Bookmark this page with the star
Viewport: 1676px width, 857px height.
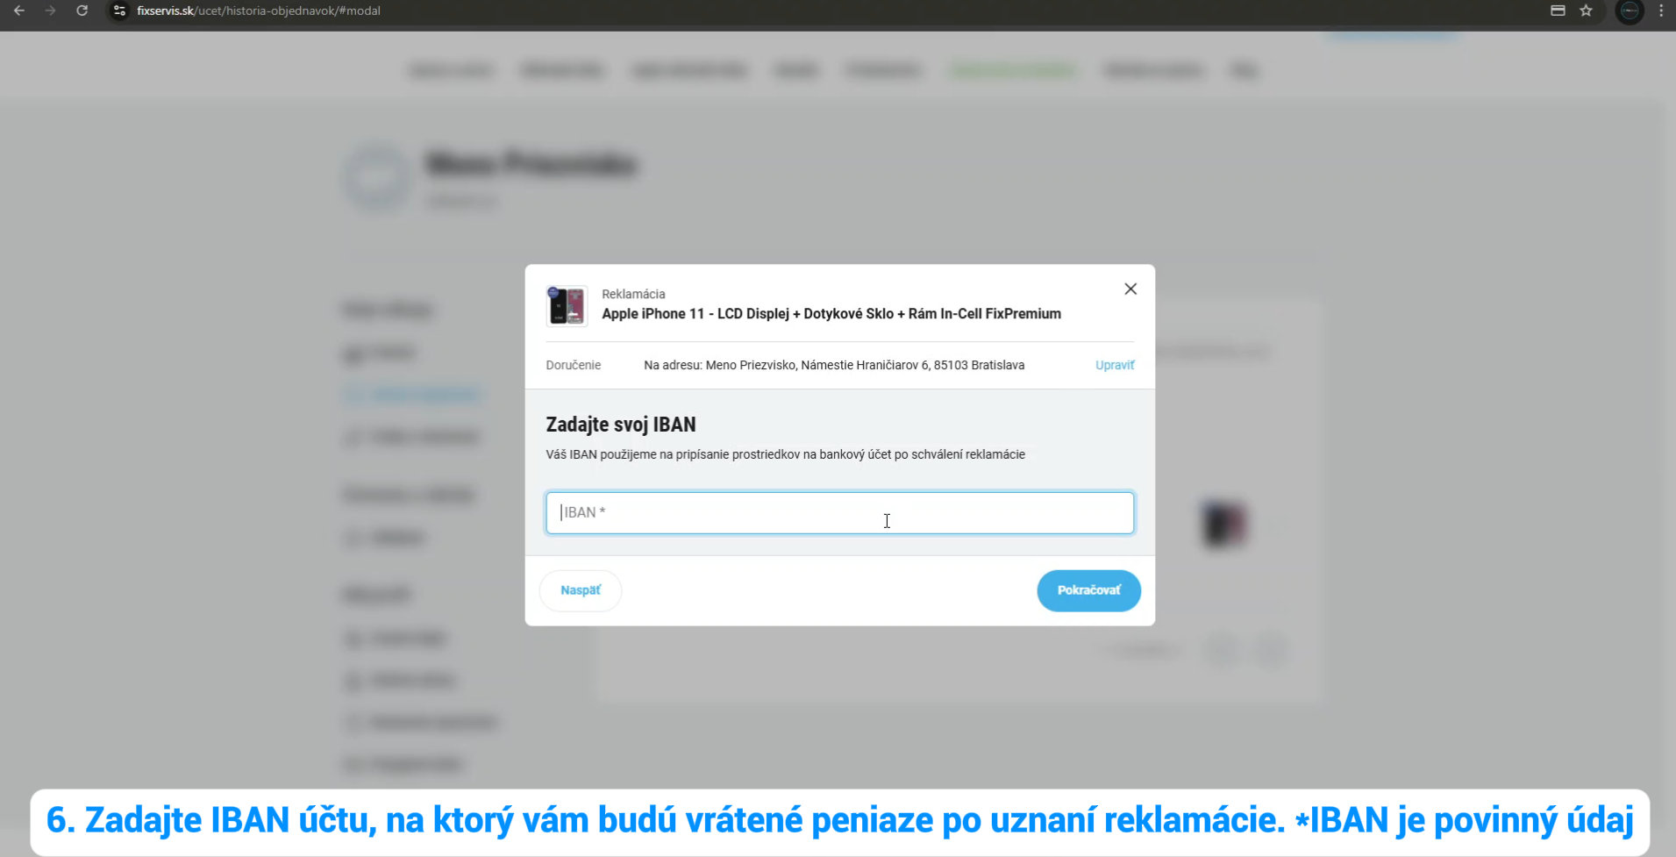pos(1586,11)
